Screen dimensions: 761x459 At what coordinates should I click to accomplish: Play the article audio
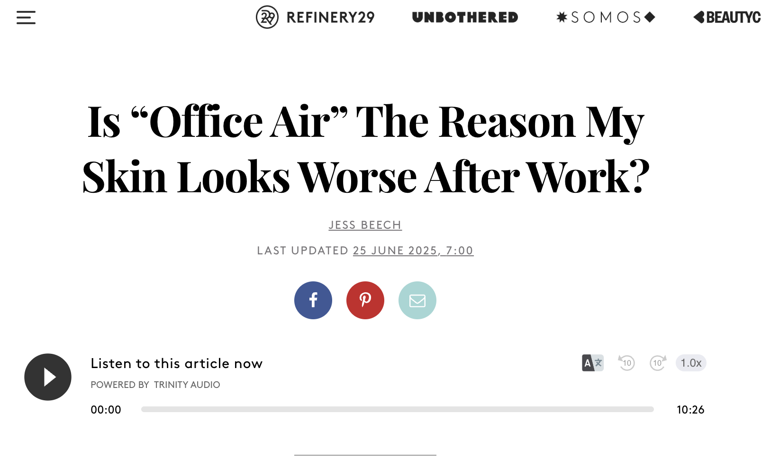click(x=48, y=377)
